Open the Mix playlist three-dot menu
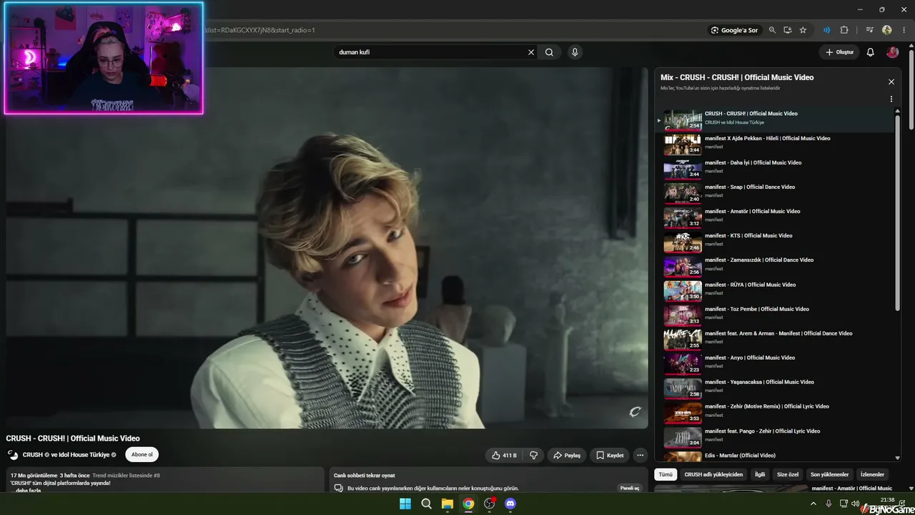The width and height of the screenshot is (915, 515). pyautogui.click(x=891, y=99)
